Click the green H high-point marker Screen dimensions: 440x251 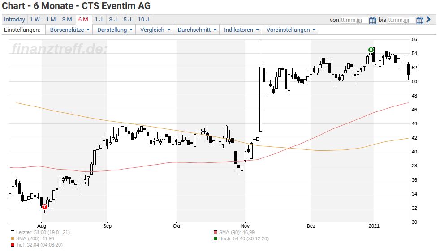(371, 50)
